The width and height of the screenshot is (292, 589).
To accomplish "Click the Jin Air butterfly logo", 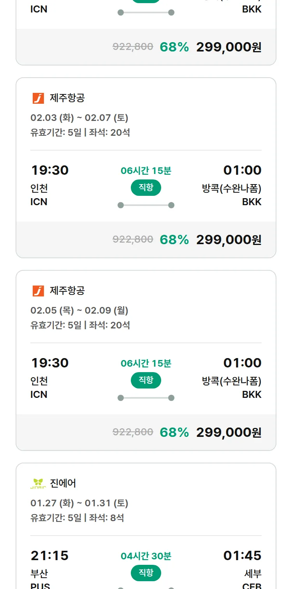I will click(38, 484).
